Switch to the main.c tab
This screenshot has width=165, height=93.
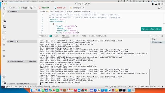click(60, 8)
